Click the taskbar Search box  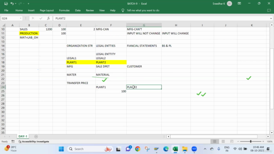pos(90,149)
